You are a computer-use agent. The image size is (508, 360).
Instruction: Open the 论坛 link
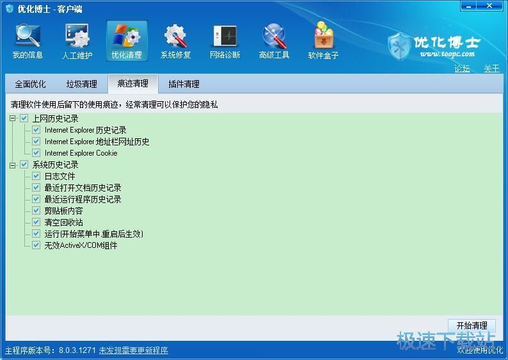(x=462, y=68)
